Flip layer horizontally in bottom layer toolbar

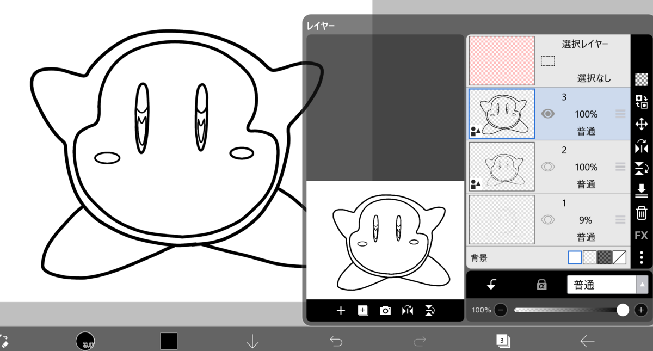coord(408,311)
